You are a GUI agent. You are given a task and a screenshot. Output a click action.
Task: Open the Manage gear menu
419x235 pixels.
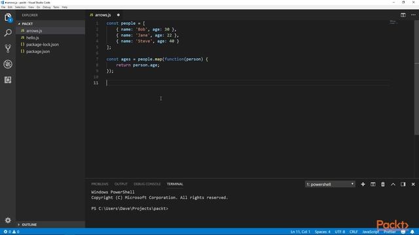coord(8,220)
